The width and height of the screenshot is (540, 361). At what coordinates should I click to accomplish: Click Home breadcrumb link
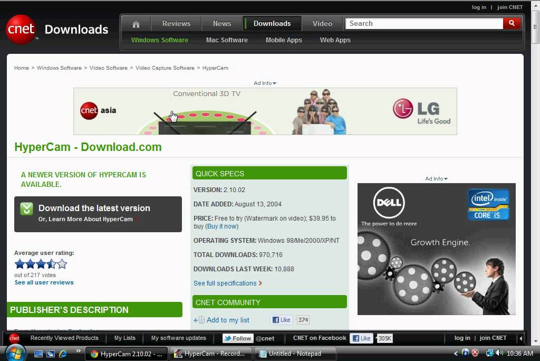click(21, 68)
